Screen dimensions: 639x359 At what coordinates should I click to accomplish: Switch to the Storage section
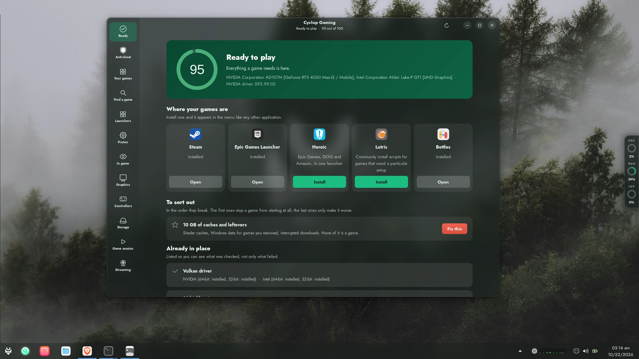123,223
